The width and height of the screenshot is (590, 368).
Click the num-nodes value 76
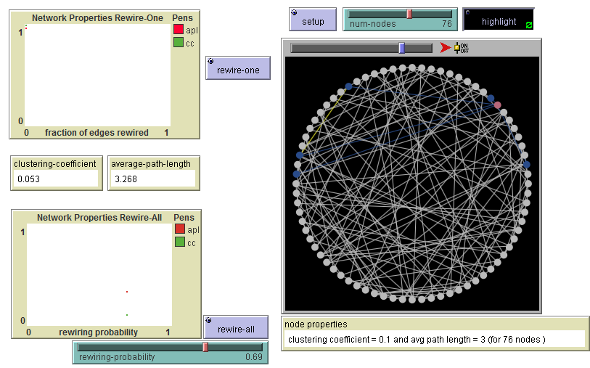[x=446, y=24]
